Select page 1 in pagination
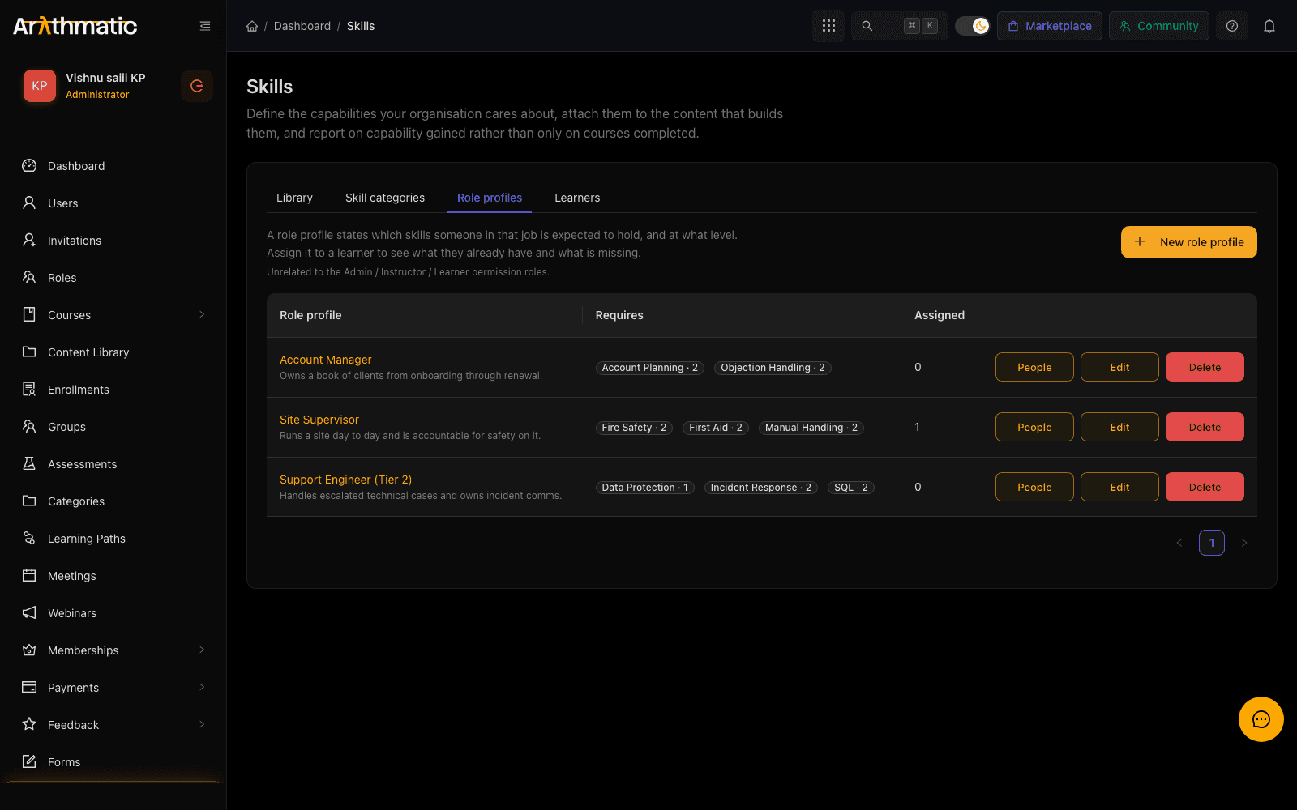 [1212, 543]
